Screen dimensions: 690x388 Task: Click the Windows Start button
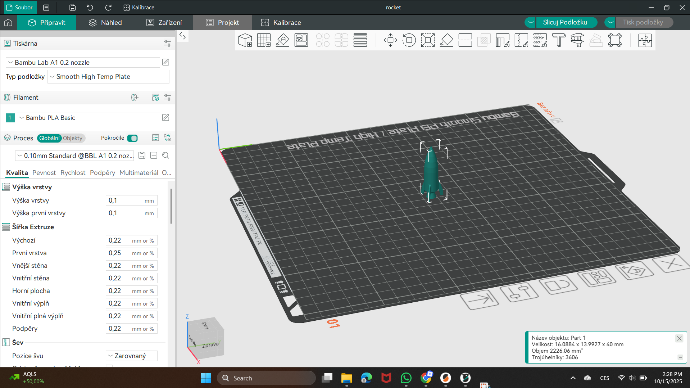click(x=206, y=378)
